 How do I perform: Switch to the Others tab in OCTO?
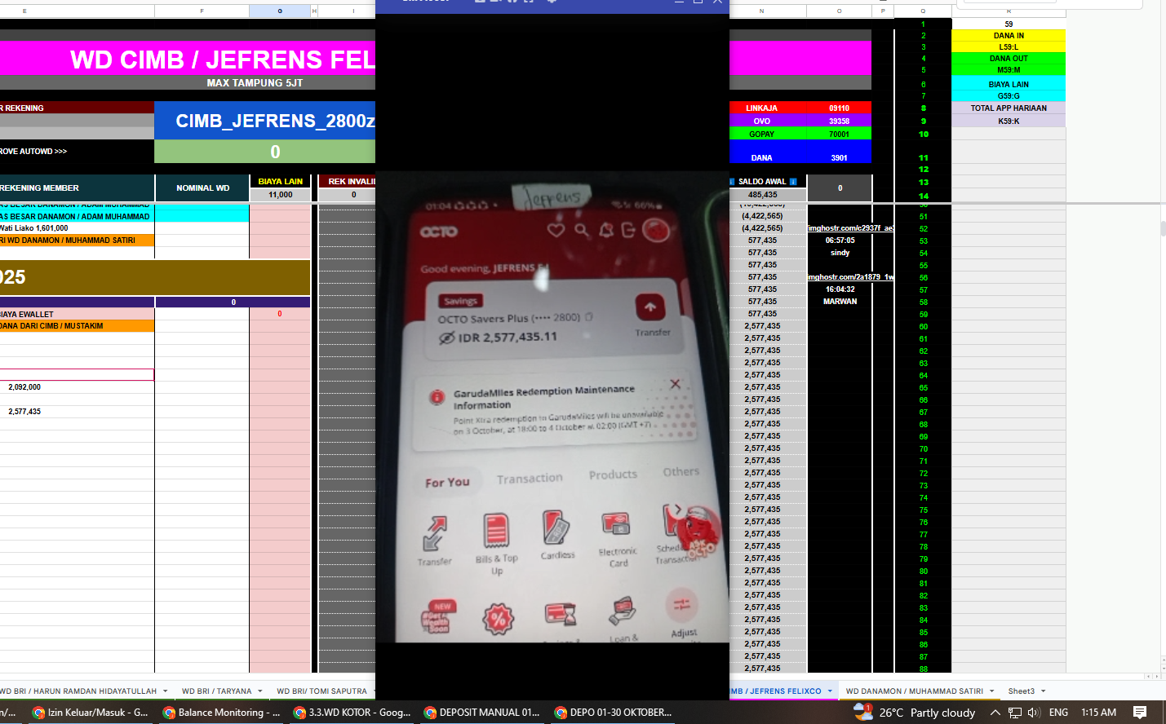[681, 471]
